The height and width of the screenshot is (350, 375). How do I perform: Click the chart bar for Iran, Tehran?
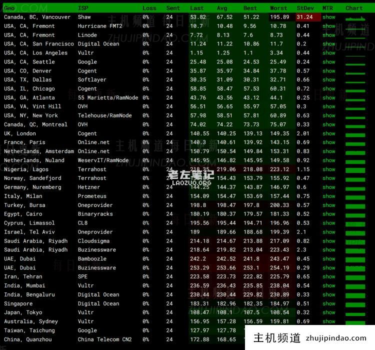click(355, 276)
